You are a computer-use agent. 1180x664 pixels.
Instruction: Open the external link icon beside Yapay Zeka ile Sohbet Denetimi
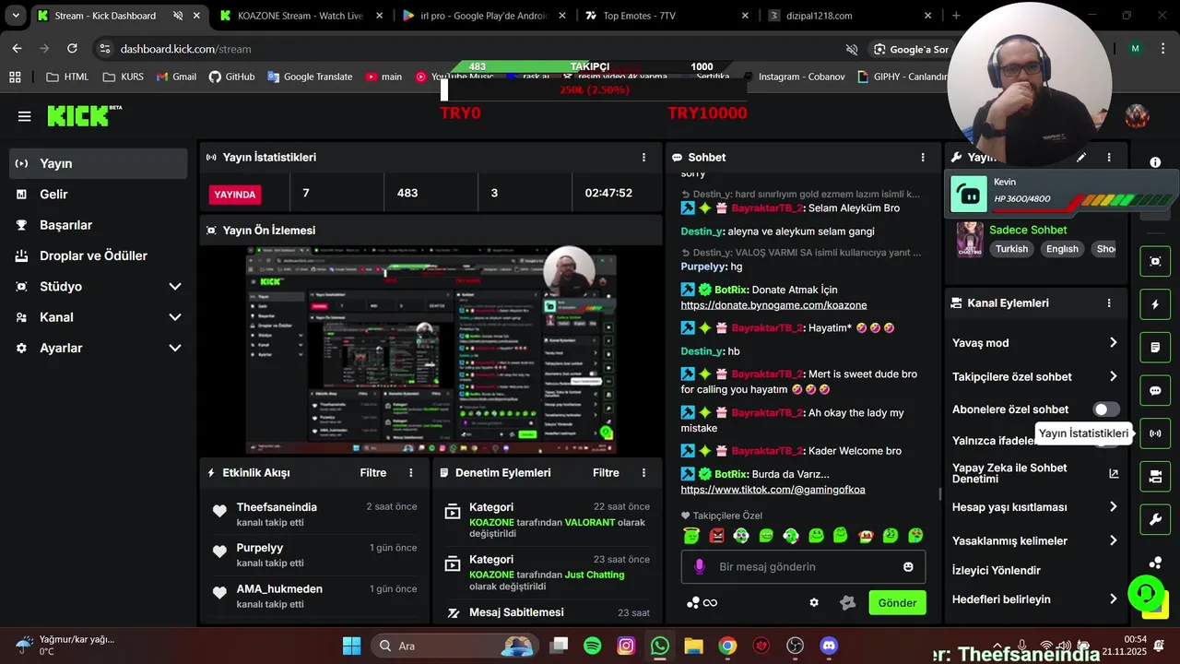tap(1114, 474)
